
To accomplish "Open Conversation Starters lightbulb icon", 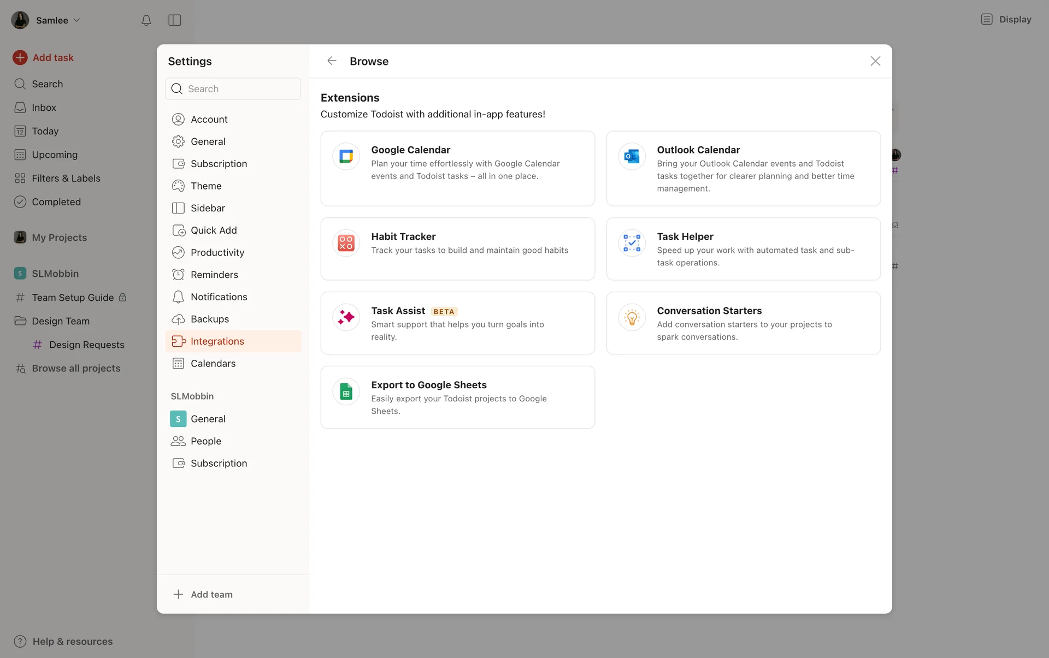I will (632, 317).
